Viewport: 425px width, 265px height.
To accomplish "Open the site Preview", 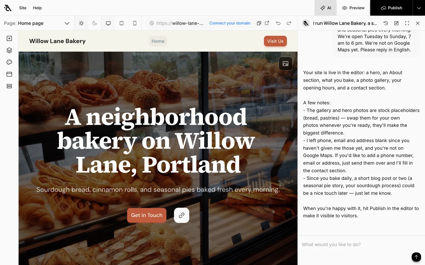I will tap(353, 8).
